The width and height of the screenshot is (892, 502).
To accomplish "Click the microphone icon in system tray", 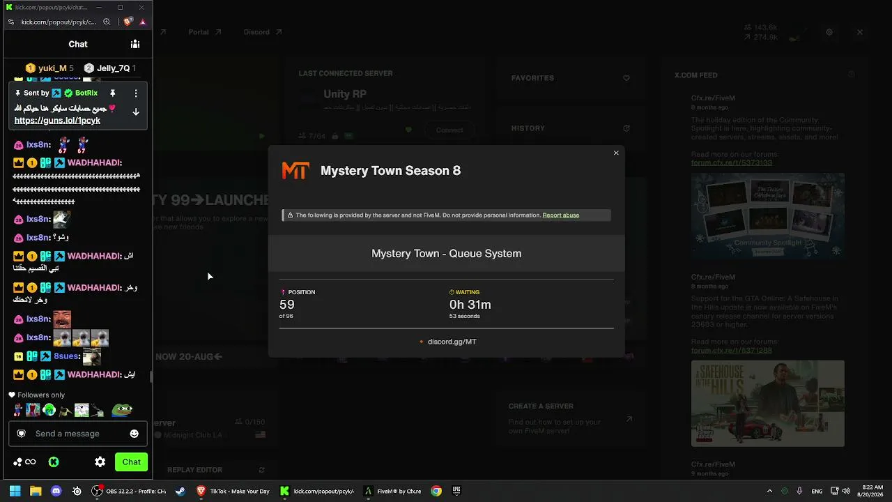I will click(799, 491).
